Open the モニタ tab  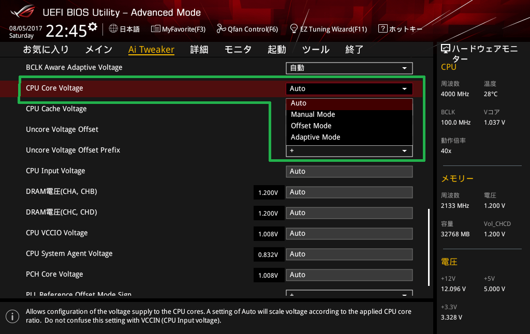point(238,50)
